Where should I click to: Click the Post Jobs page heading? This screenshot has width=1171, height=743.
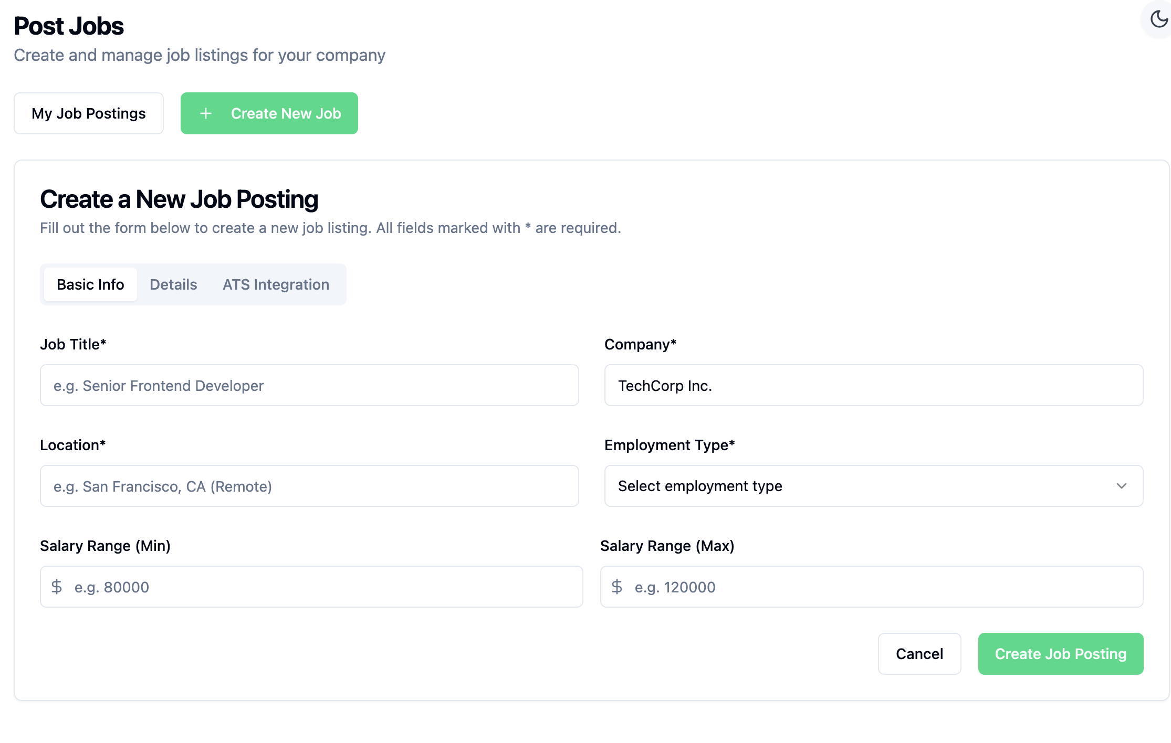[x=69, y=26]
